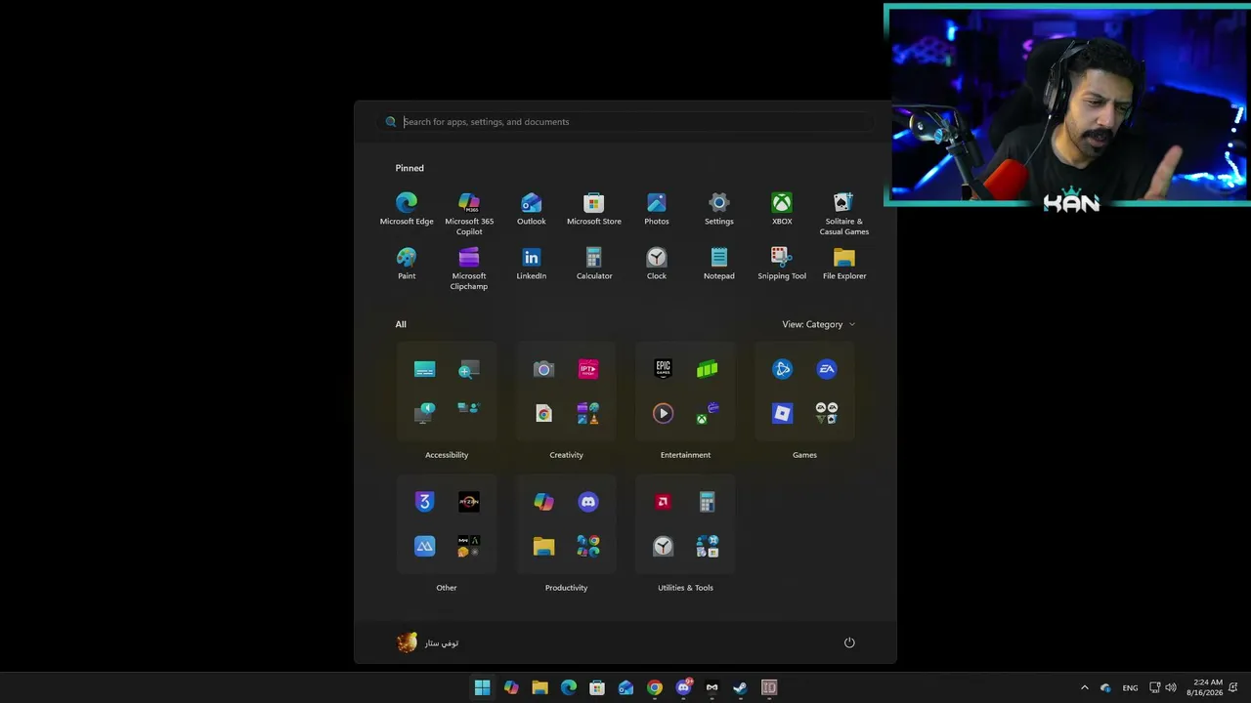
Task: Show hidden system tray icons
Action: pos(1084,687)
